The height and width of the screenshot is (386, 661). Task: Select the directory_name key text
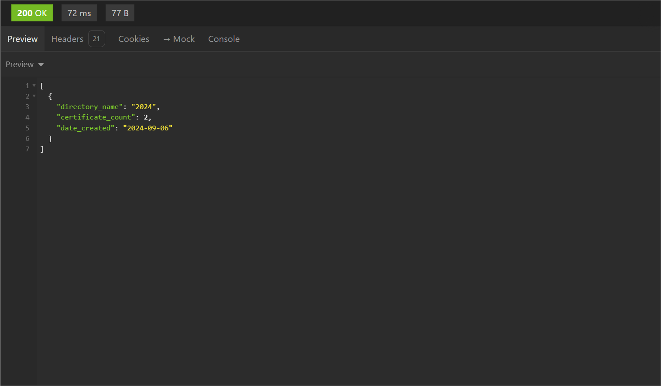pyautogui.click(x=89, y=106)
